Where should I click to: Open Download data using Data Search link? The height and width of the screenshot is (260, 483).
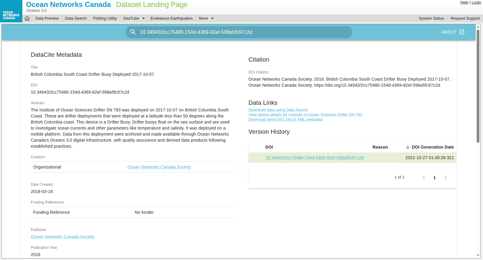point(278,110)
